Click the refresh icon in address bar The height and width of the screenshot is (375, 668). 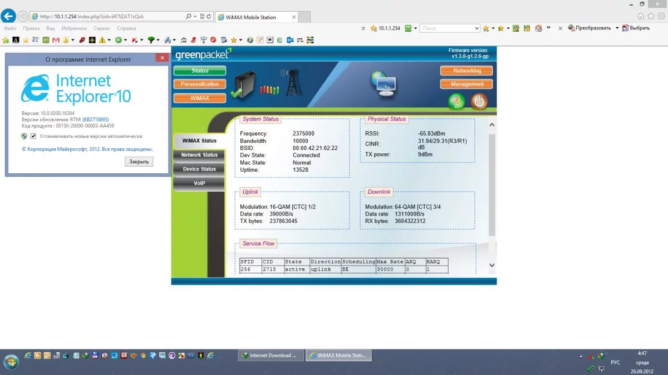(x=209, y=17)
